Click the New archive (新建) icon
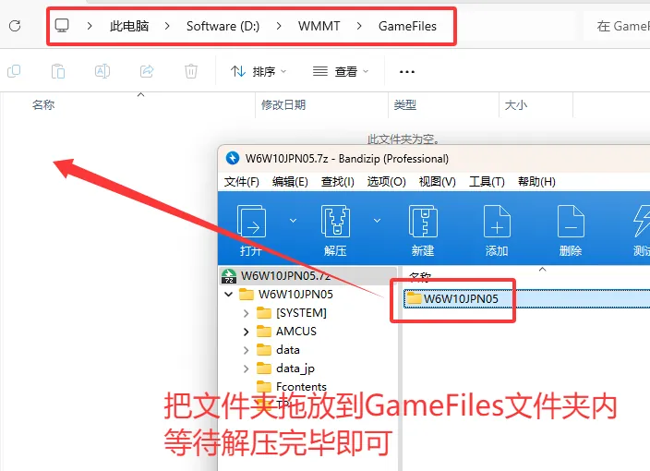Viewport: 650px width, 471px height. point(423,223)
